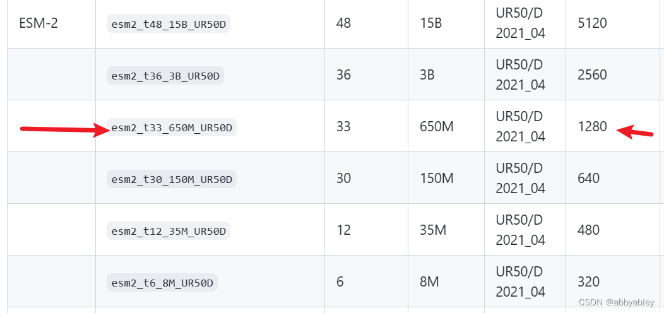Select the esm2_t6_8M_UR50D code label

click(162, 283)
